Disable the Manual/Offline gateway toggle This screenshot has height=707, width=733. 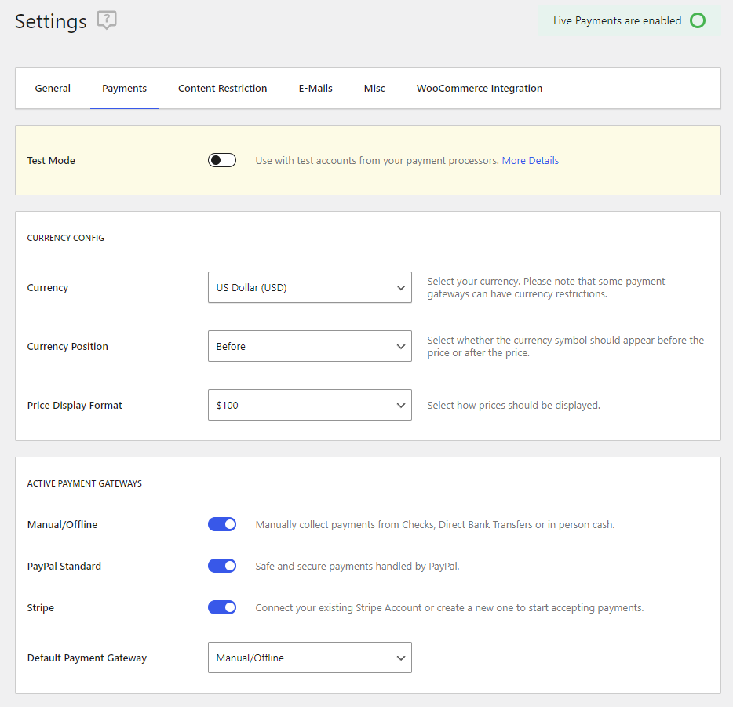[x=222, y=524]
